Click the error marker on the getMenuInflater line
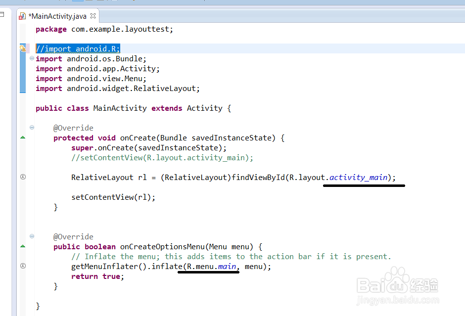Image resolution: width=465 pixels, height=316 pixels. pyautogui.click(x=23, y=266)
